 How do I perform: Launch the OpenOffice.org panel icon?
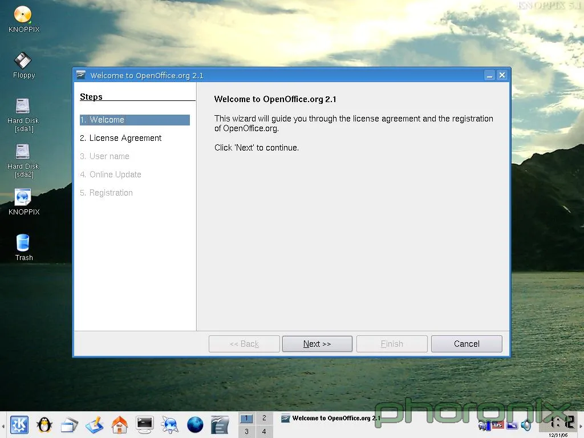pyautogui.click(x=220, y=425)
